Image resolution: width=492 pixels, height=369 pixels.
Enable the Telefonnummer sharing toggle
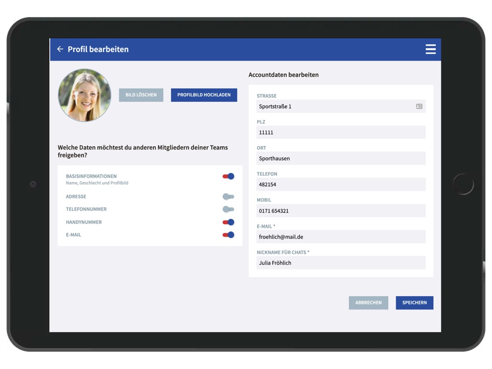click(x=228, y=209)
